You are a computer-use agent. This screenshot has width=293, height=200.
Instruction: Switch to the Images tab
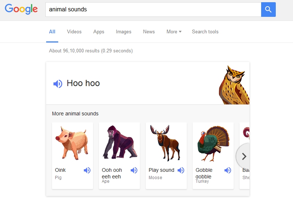tap(123, 32)
